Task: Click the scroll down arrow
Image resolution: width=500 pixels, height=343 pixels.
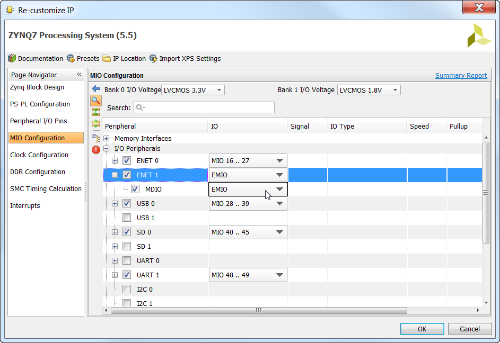Action: point(486,303)
